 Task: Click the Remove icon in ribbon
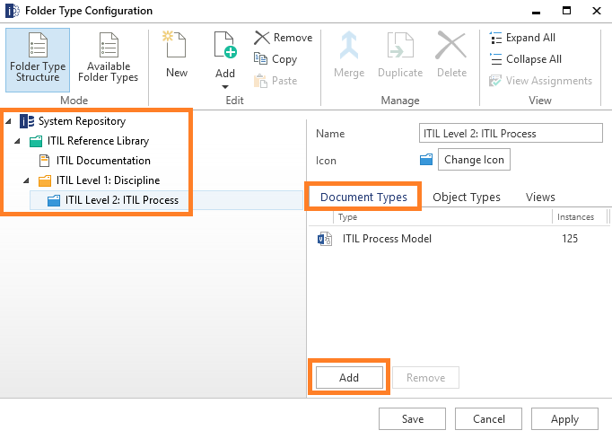pos(262,38)
